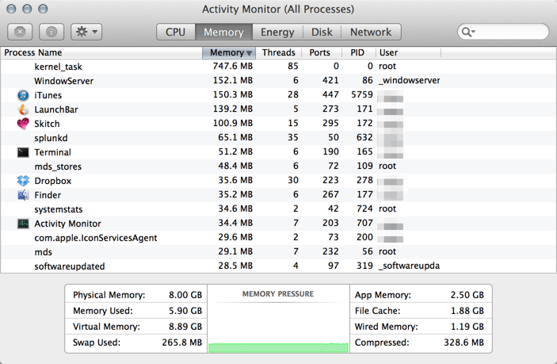Click the App Memory 2.50 GB value
This screenshot has width=557, height=364.
467,295
